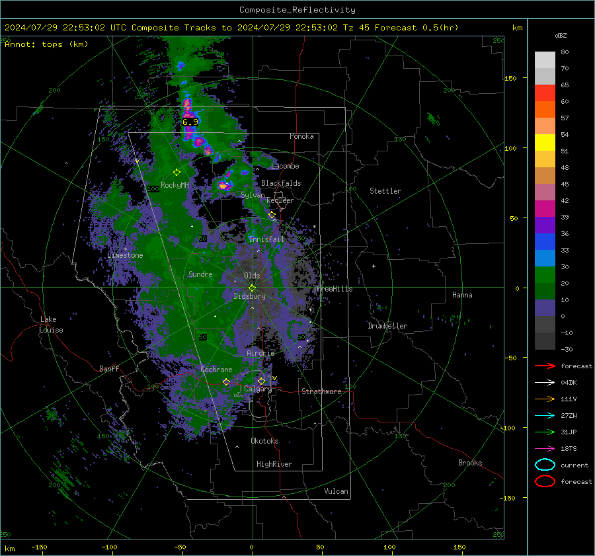Image resolution: width=595 pixels, height=556 pixels.
Task: Click the Lake Louise label
Action: (51, 325)
